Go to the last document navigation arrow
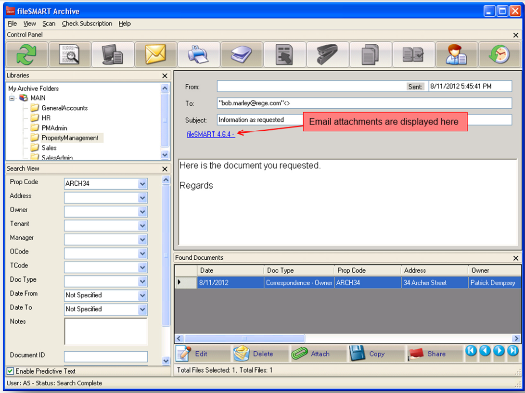525x393 pixels. 513,351
